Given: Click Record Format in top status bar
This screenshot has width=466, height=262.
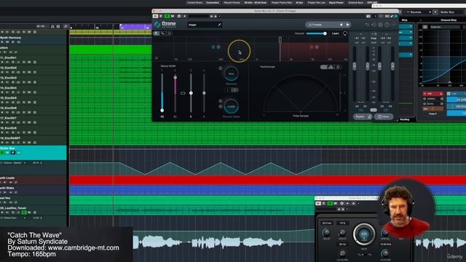Looking at the screenshot, I should click(232, 3).
